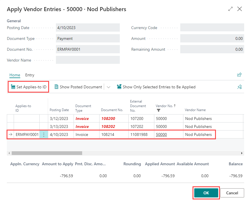
Task: Click the Posting Date column header
Action: tap(59, 110)
